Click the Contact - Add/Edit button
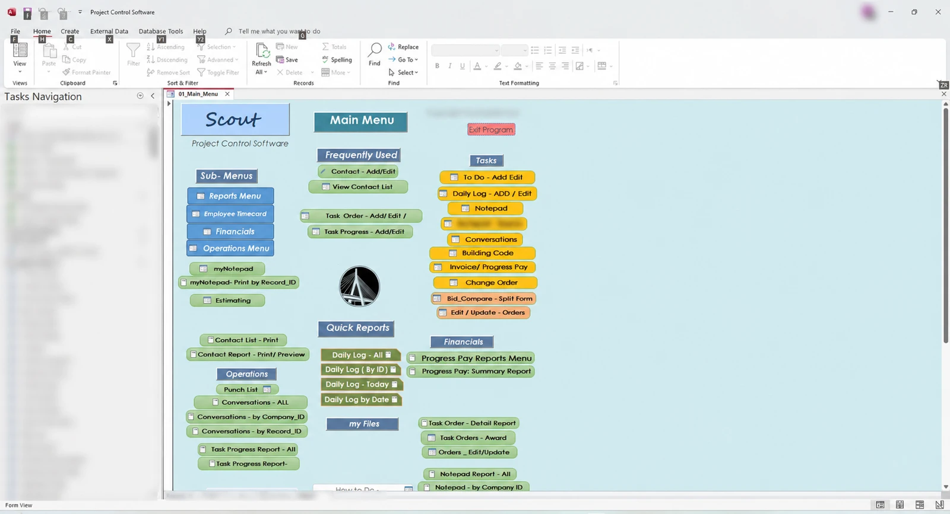950x514 pixels. [x=357, y=171]
